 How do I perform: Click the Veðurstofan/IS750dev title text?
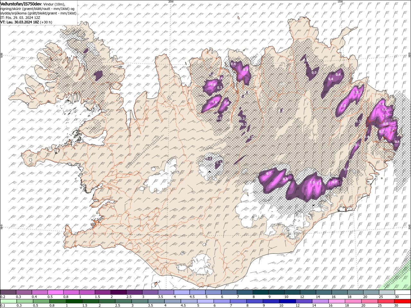point(21,4)
